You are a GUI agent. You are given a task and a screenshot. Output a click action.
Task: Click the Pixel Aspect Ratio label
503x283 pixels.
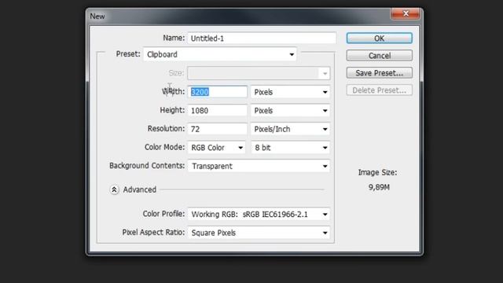(x=153, y=233)
